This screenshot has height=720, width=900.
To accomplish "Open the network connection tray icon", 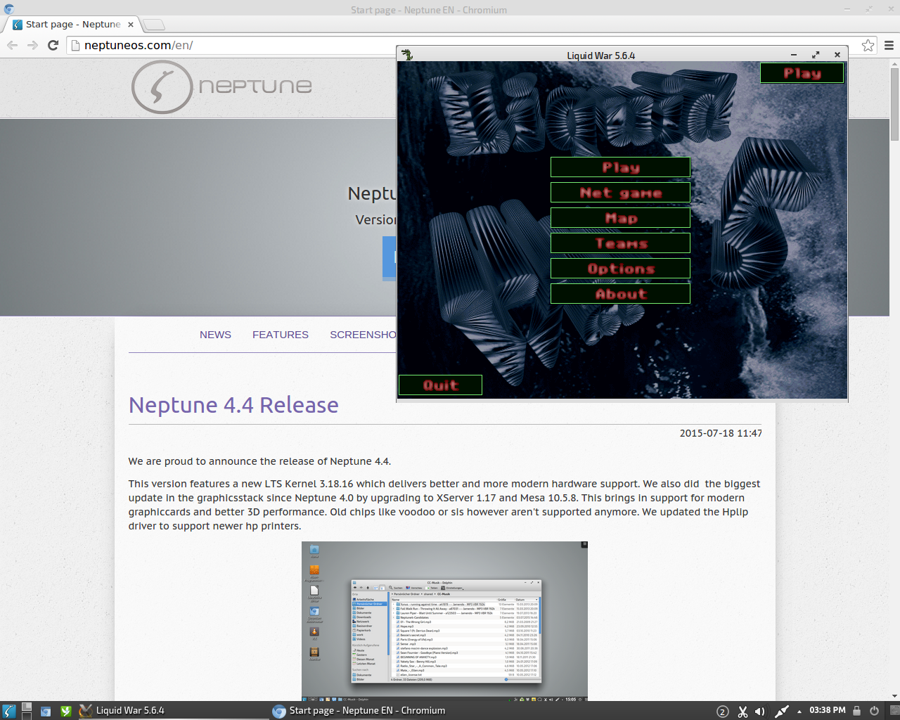I will click(x=782, y=712).
